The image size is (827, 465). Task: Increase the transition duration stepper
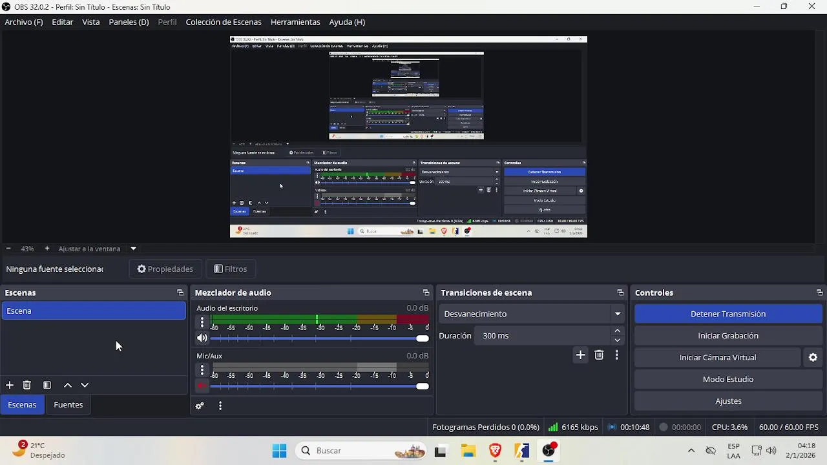(618, 331)
